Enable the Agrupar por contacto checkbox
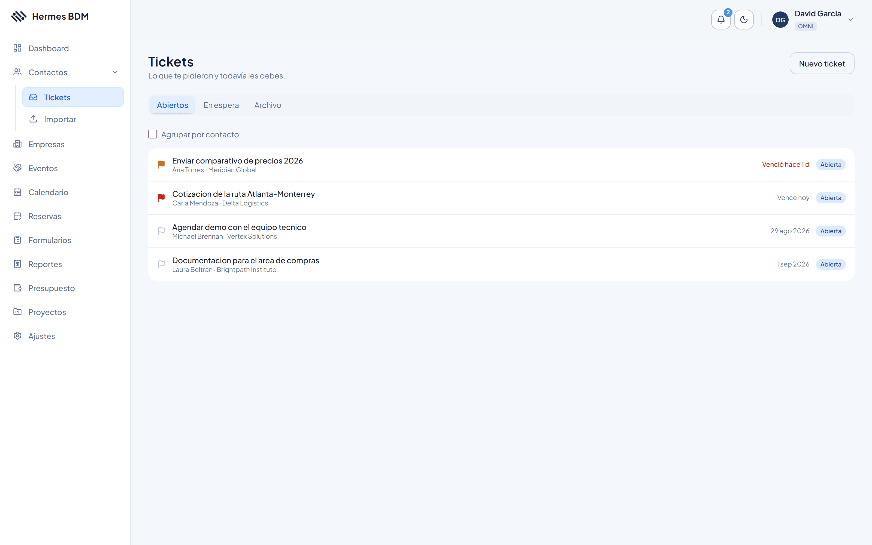Screen dimensions: 872x545 (152, 134)
